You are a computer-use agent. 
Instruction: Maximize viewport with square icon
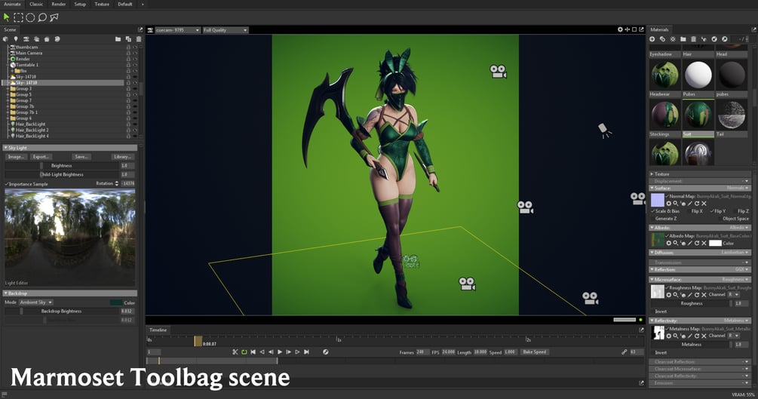(x=634, y=29)
